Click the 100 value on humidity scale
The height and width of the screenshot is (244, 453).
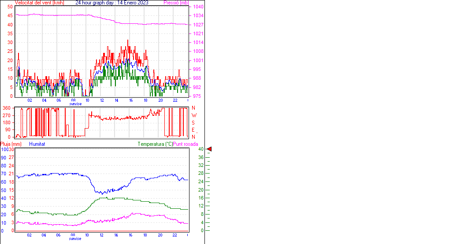coord(4,149)
